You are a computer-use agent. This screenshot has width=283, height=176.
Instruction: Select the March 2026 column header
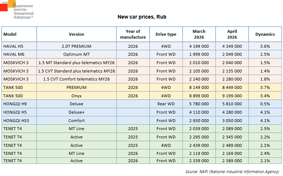tap(199, 34)
